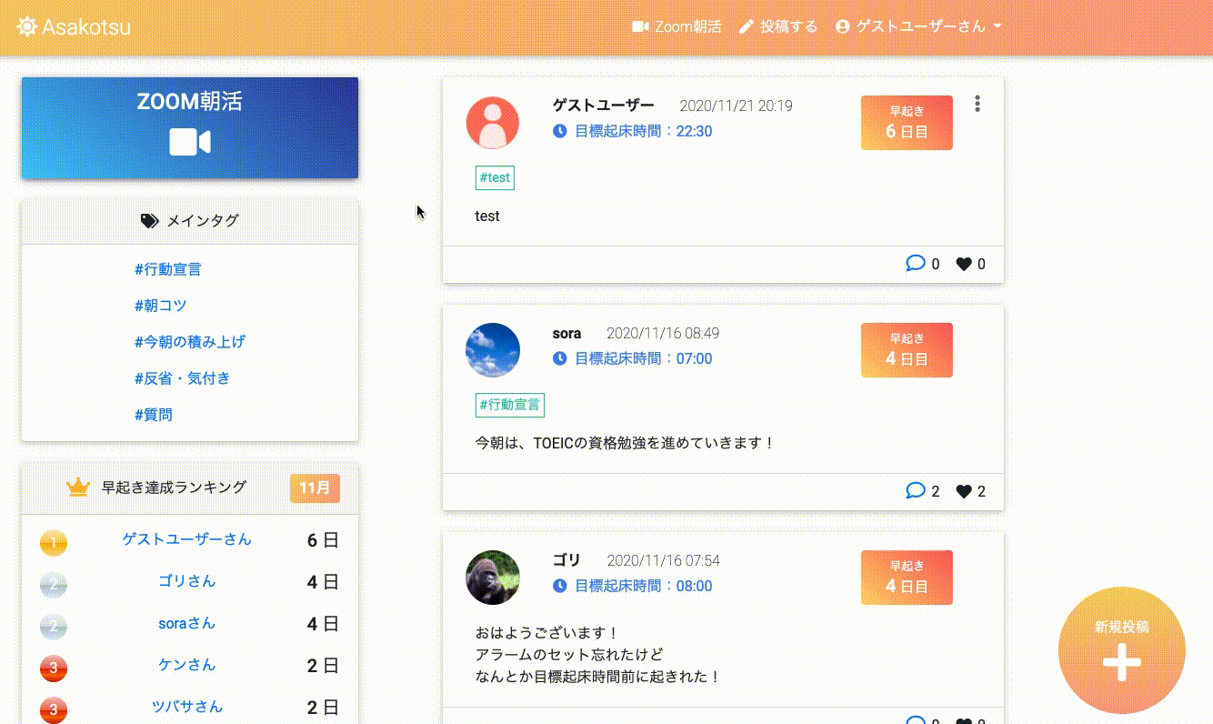This screenshot has width=1213, height=724.
Task: Toggle the heart like on ゴリ's post
Action: pos(964,721)
